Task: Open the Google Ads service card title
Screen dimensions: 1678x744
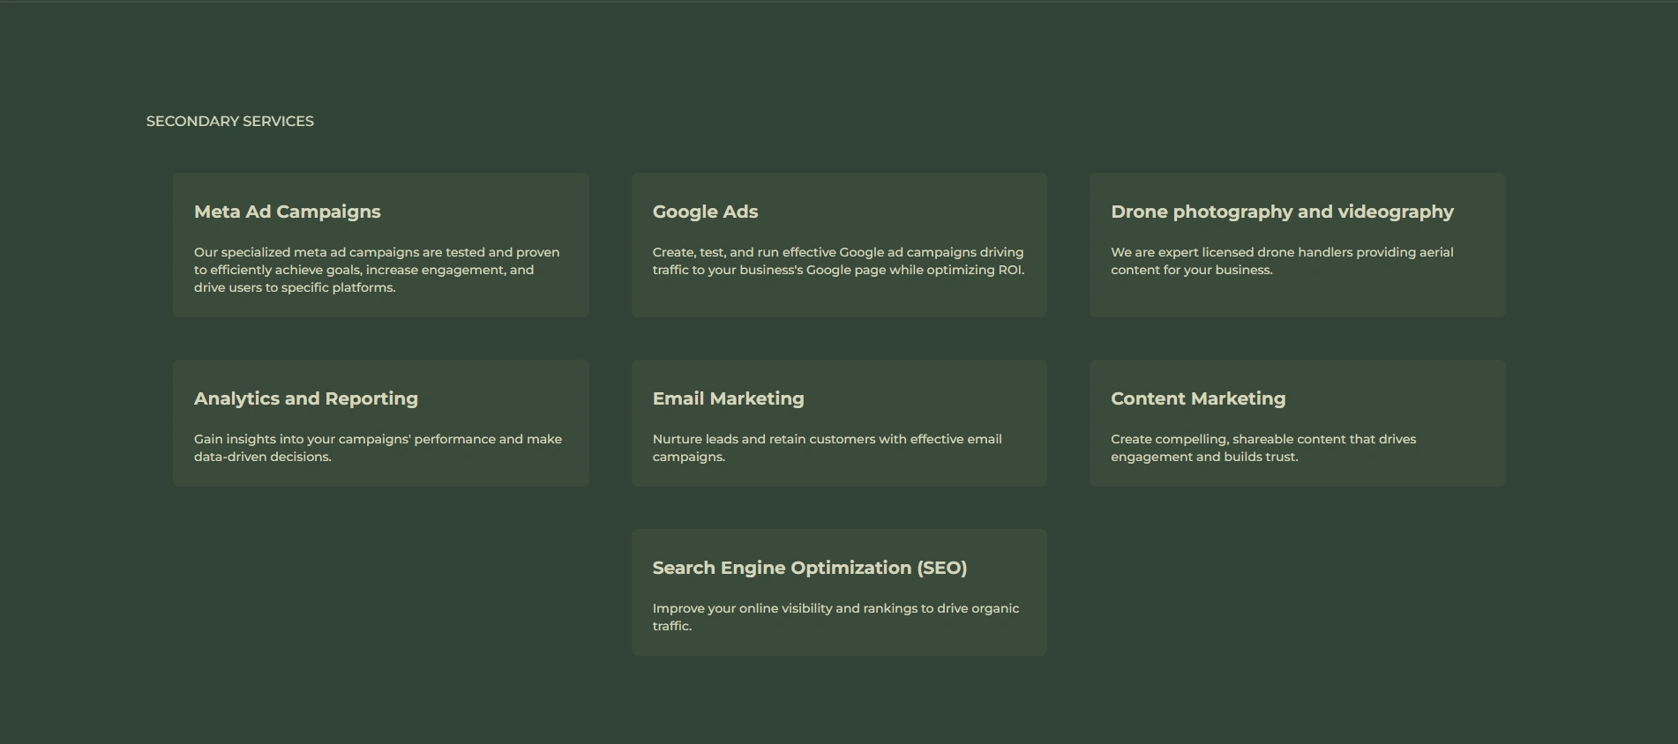Action: [x=705, y=212]
